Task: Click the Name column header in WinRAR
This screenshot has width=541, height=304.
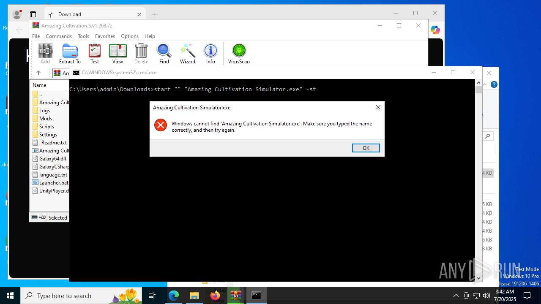Action: [39, 85]
